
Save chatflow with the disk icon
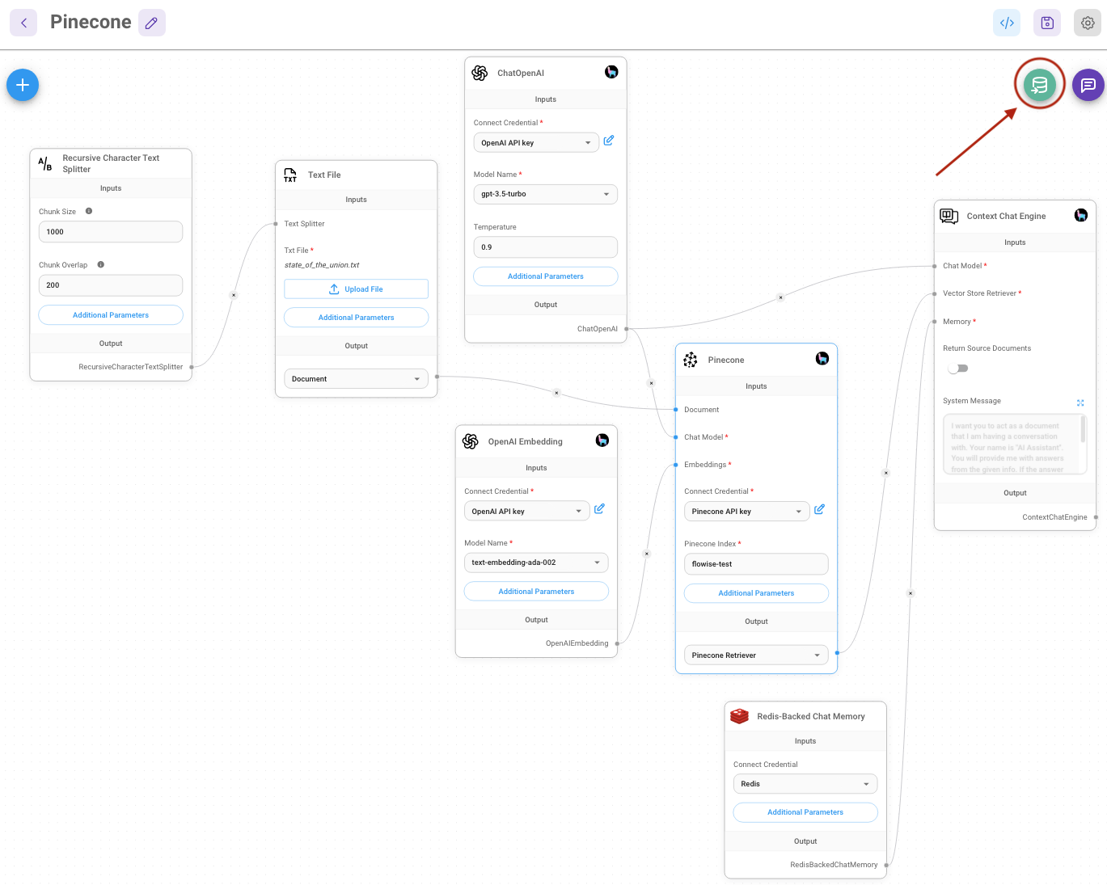[x=1047, y=23]
